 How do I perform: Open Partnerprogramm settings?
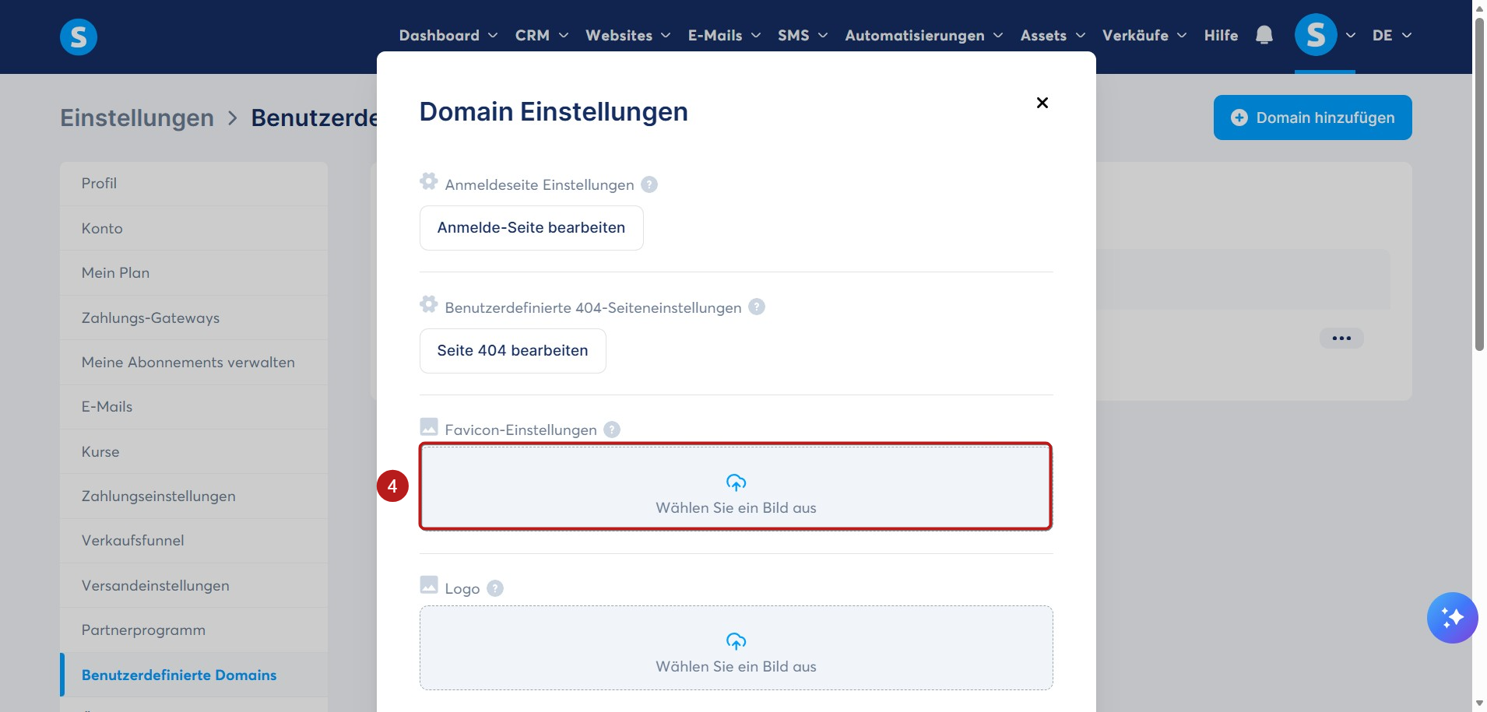pyautogui.click(x=194, y=630)
